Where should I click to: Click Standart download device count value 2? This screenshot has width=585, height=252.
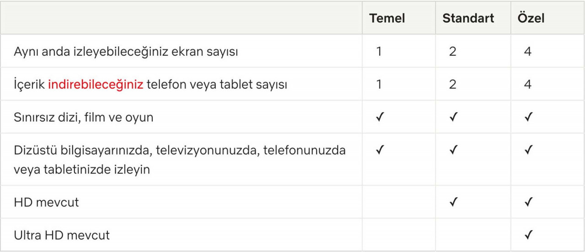pyautogui.click(x=452, y=85)
